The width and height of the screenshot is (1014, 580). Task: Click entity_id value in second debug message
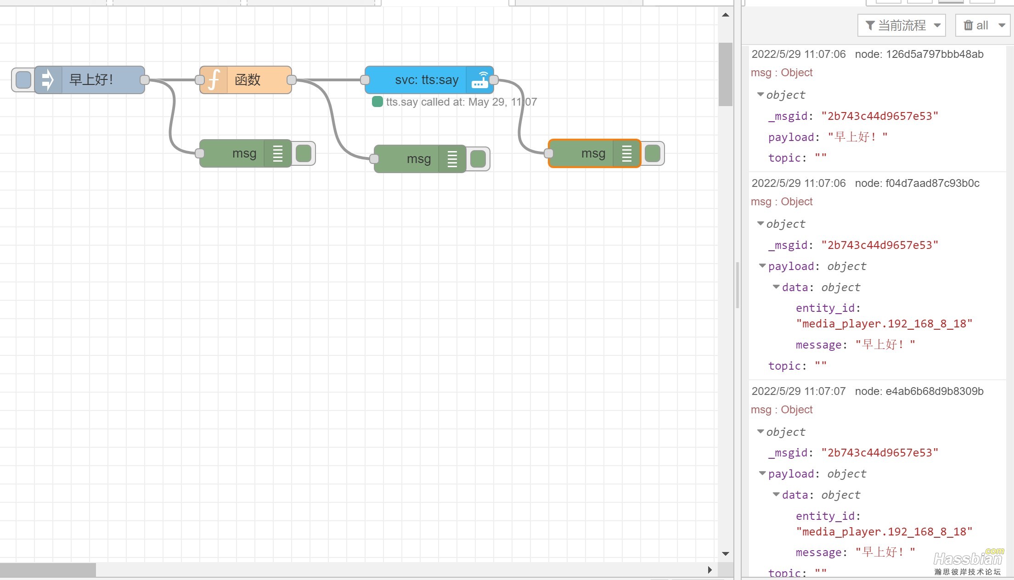click(x=884, y=324)
